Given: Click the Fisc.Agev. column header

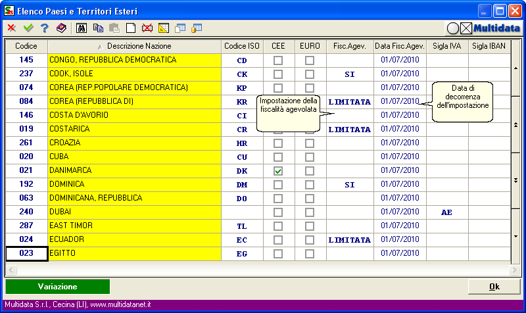Looking at the screenshot, I should 350,46.
